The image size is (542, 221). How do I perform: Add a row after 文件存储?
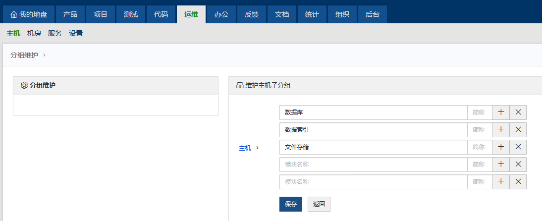(x=501, y=147)
